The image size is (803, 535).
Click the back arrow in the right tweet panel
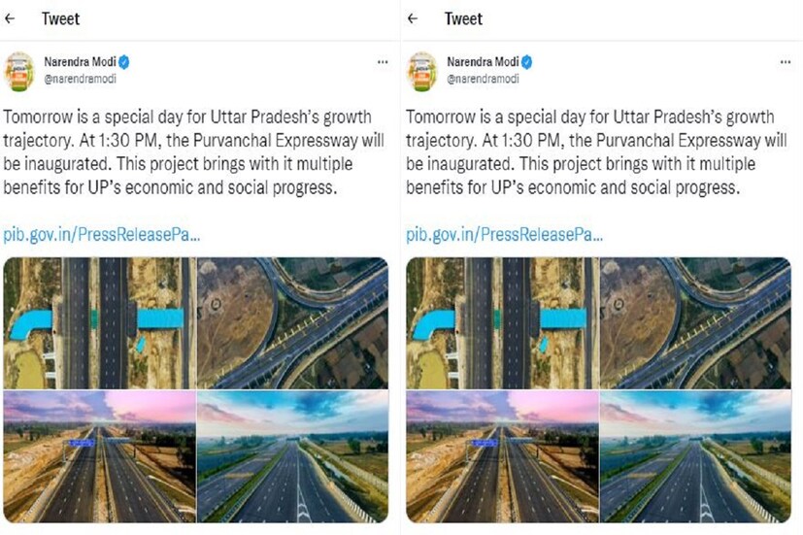click(413, 18)
